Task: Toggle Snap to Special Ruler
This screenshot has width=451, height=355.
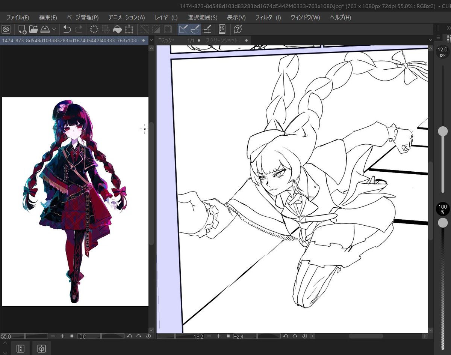Action: click(195, 29)
